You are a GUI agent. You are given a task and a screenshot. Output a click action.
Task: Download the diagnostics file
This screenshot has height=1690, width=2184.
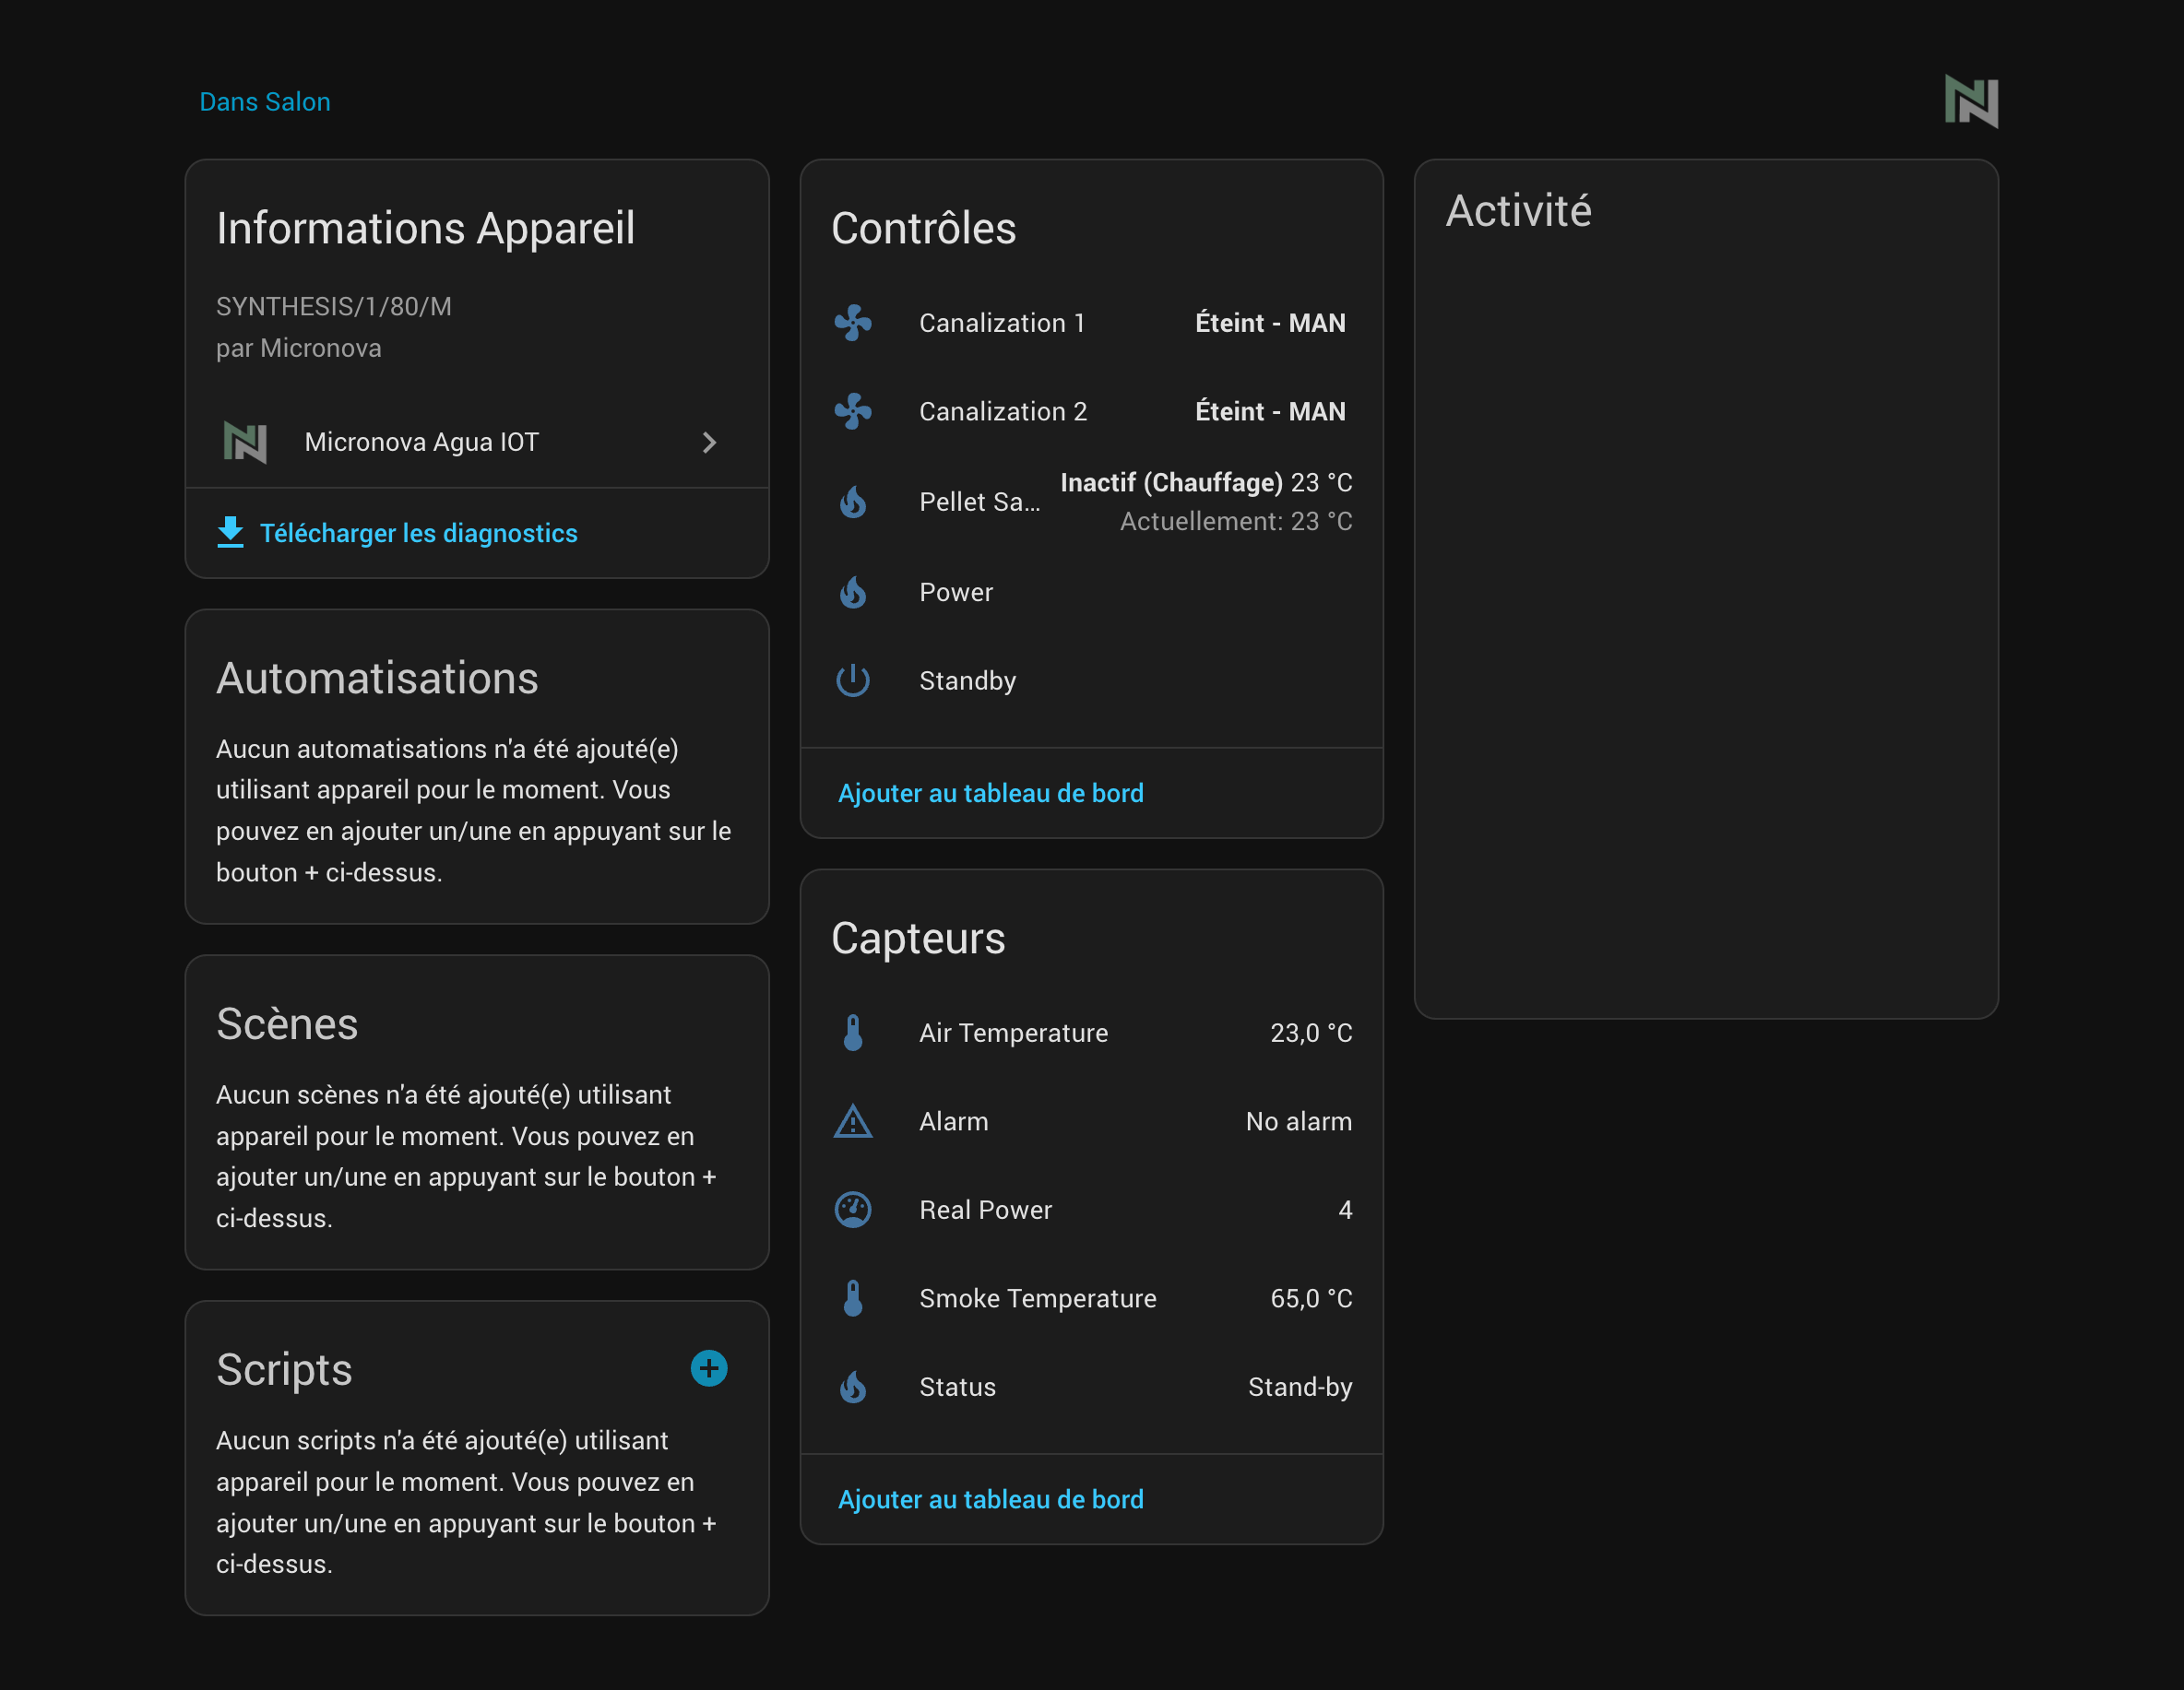tap(418, 534)
